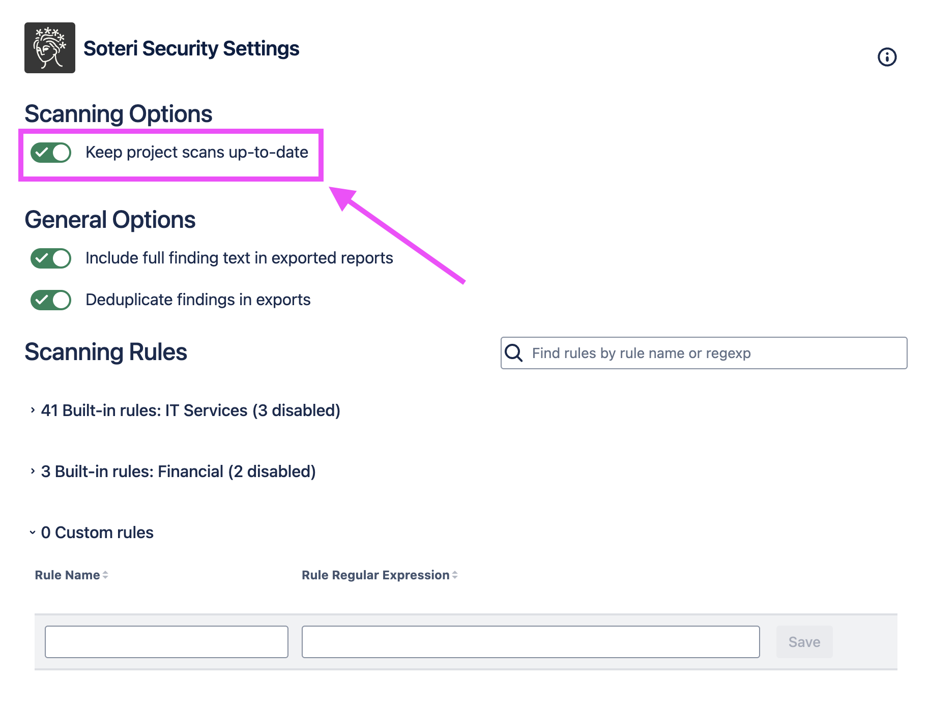
Task: Click the Soteri Security Settings title
Action: click(191, 48)
